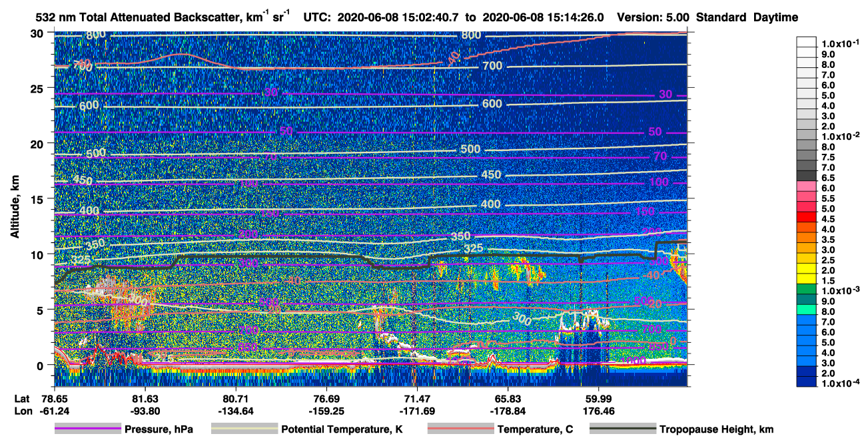
Task: Click the latitude value 80.71
Action: click(235, 398)
